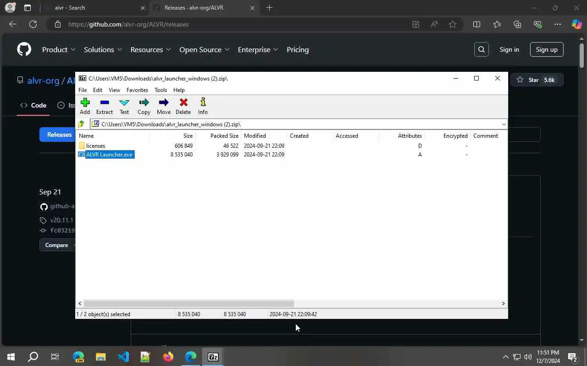Viewport: 587px width, 366px height.
Task: Click the red Delete icon
Action: tap(183, 106)
